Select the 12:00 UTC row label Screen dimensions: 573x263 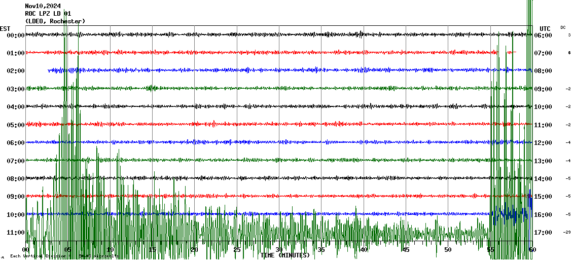[x=543, y=143]
